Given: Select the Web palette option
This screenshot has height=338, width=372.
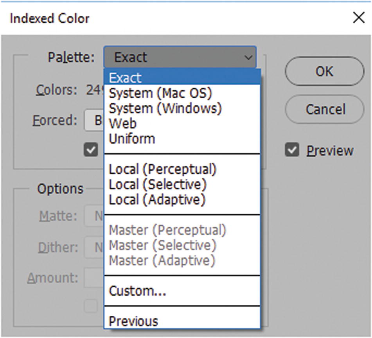Looking at the screenshot, I should pyautogui.click(x=122, y=123).
